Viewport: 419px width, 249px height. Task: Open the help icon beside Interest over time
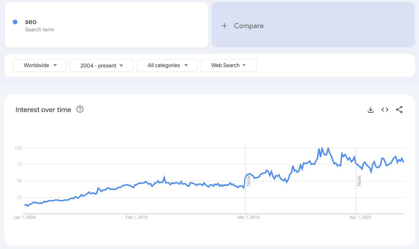pos(80,110)
